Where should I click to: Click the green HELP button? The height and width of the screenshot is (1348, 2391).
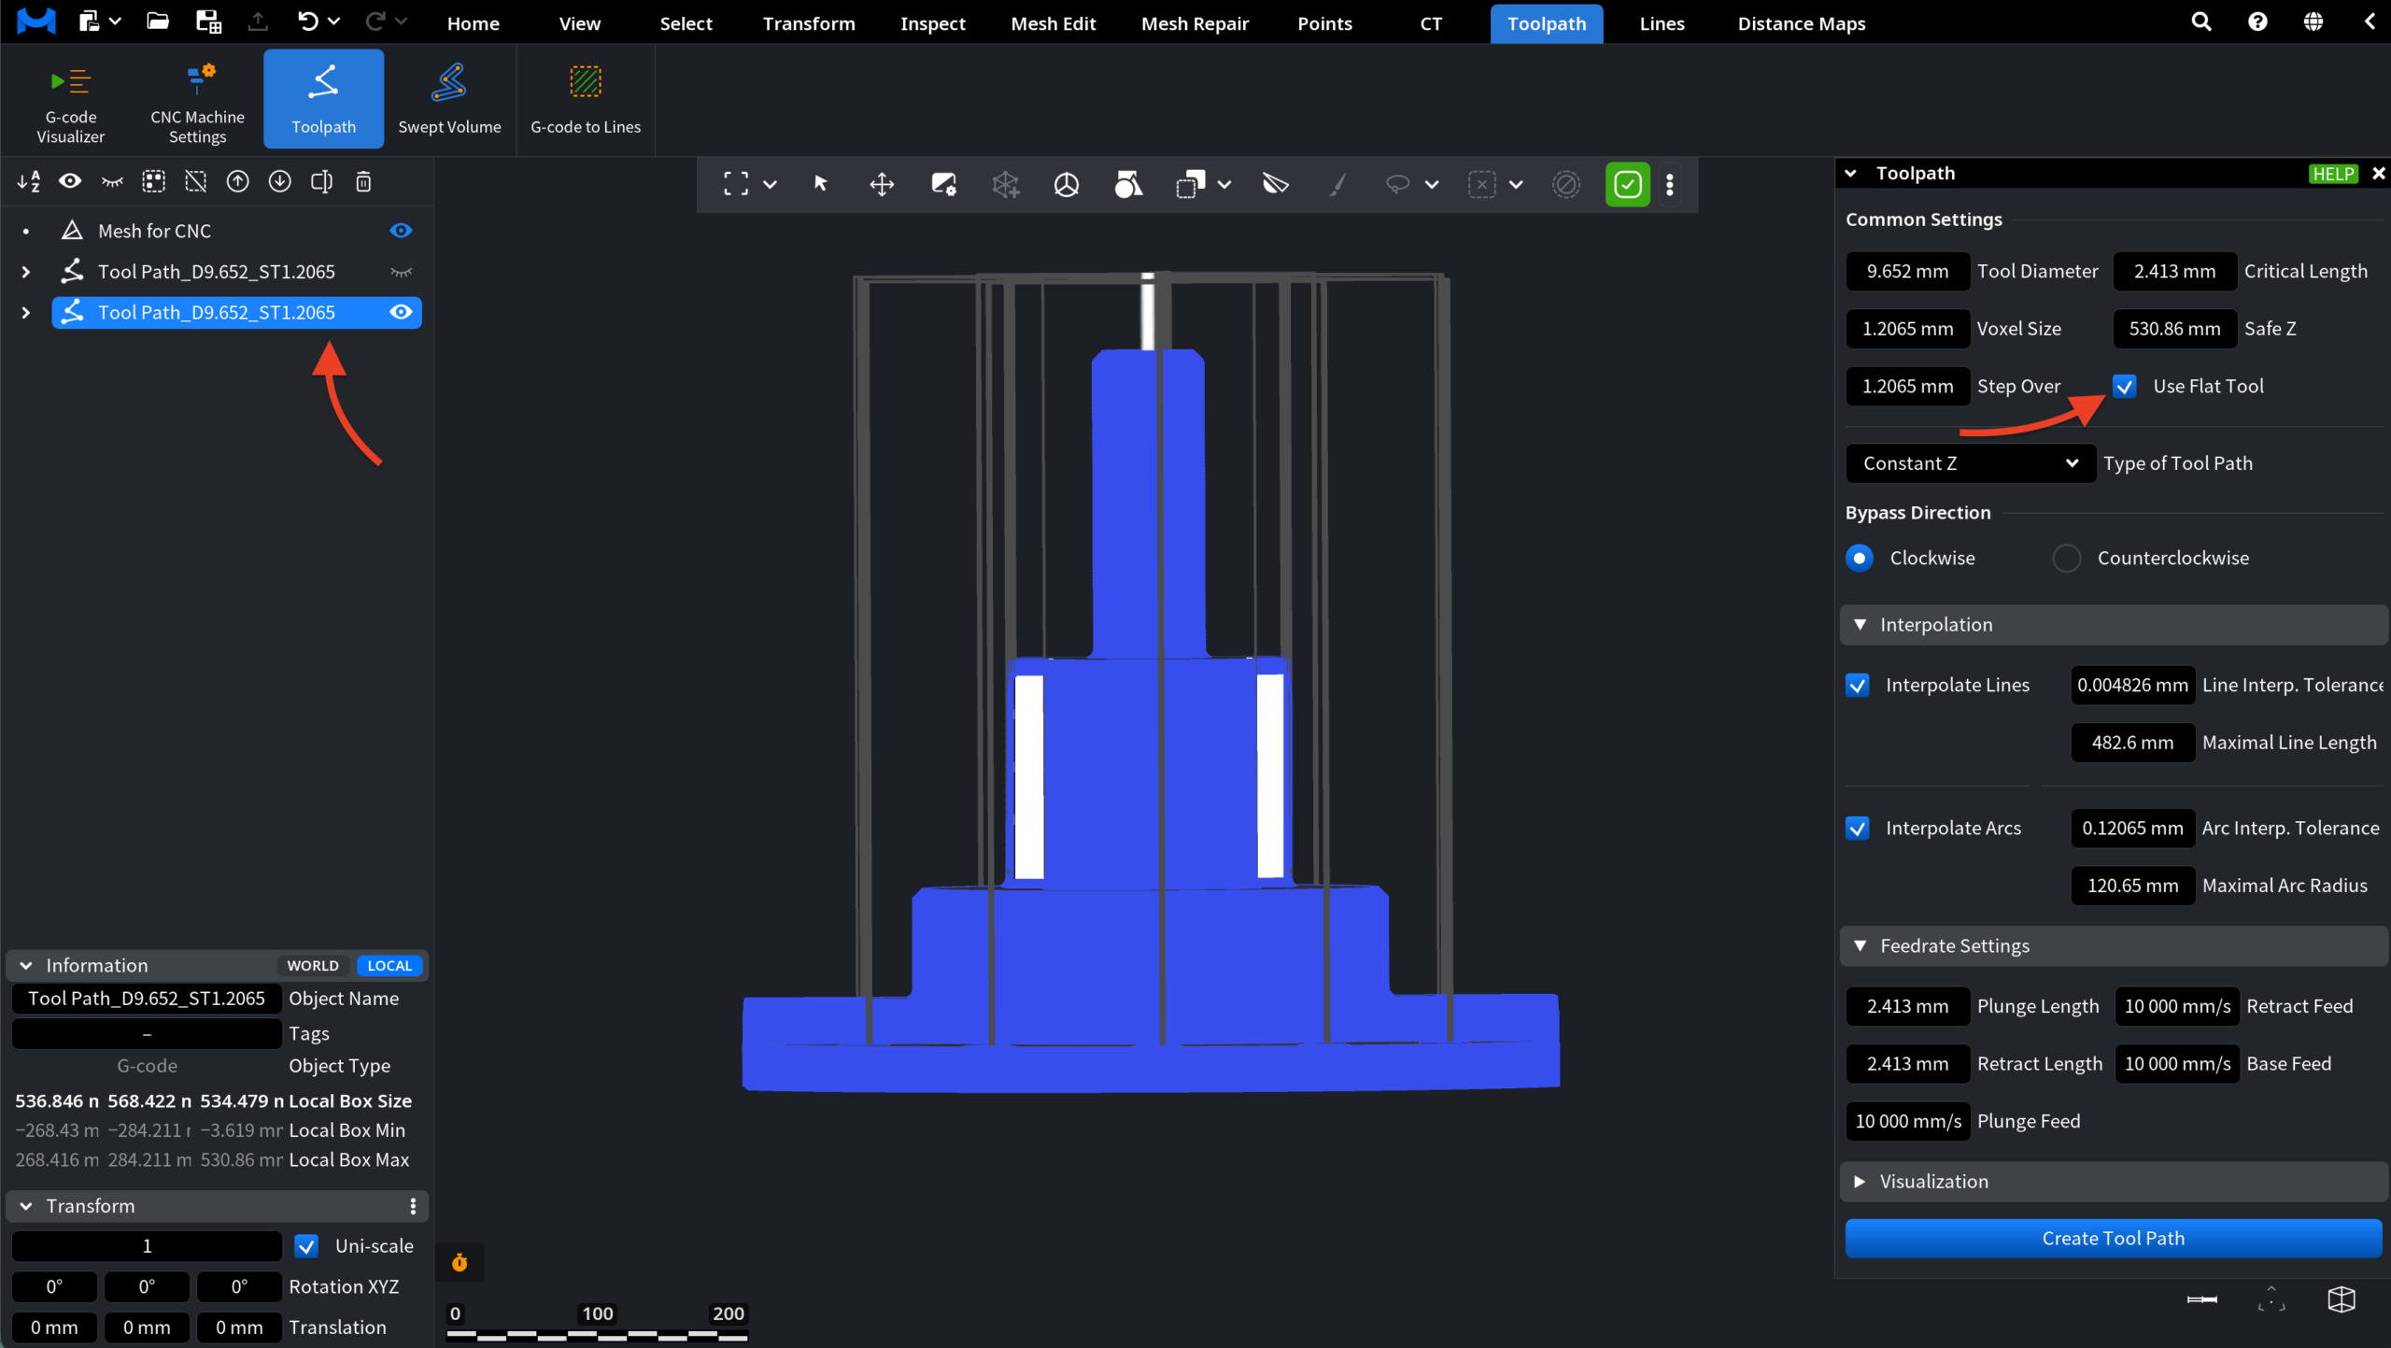point(2333,174)
